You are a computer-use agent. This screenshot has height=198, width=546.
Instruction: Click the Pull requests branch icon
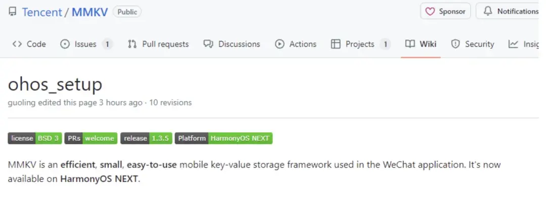(x=132, y=44)
